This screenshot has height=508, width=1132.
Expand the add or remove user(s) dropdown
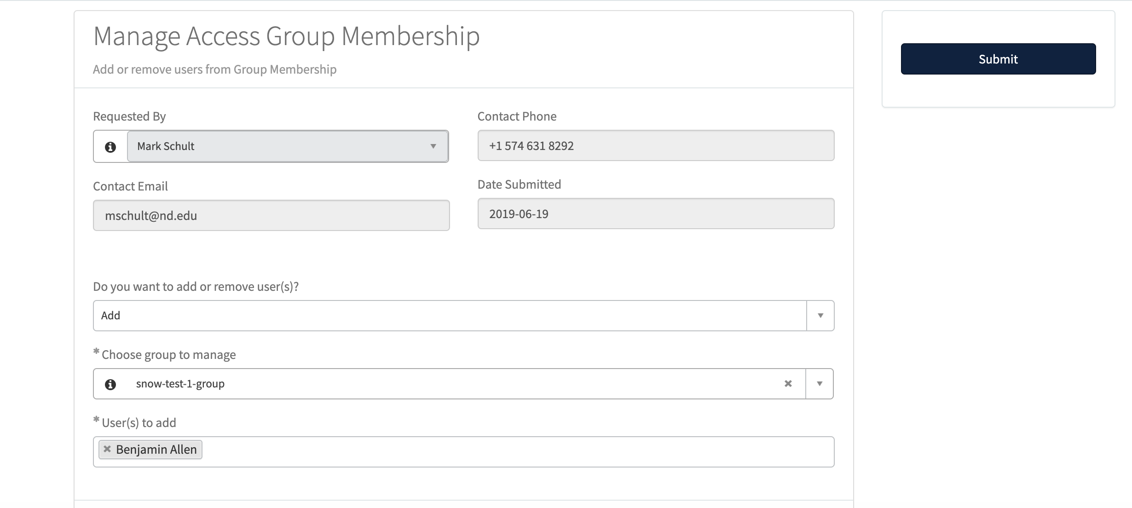(820, 315)
